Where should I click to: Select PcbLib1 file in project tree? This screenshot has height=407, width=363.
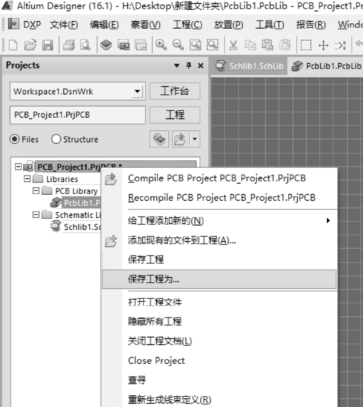tap(82, 203)
